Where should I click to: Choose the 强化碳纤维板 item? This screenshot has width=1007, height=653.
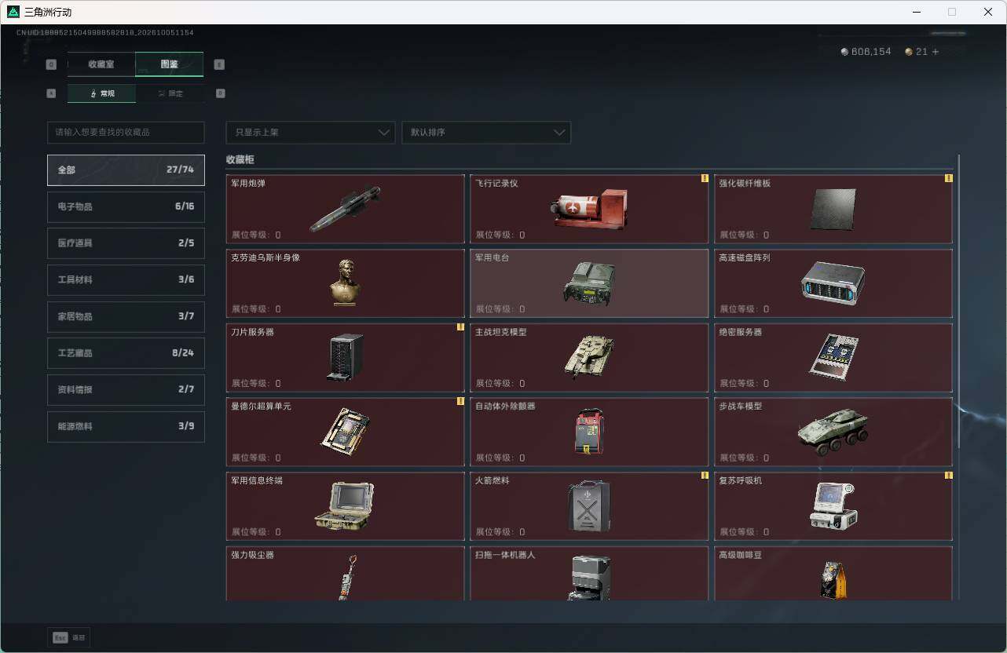coord(833,209)
